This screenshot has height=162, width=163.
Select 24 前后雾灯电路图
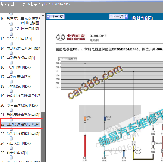click(x=16, y=143)
